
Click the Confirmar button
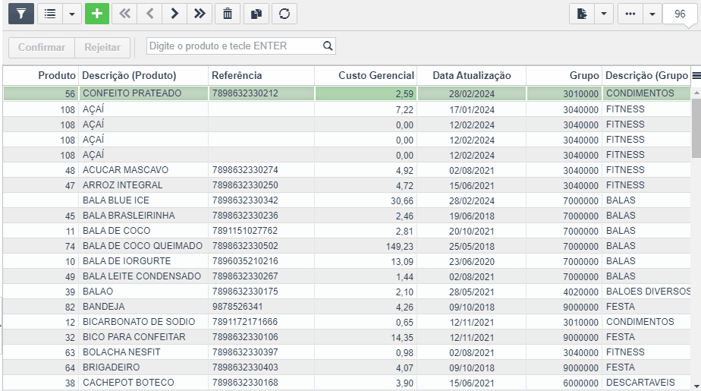point(42,47)
